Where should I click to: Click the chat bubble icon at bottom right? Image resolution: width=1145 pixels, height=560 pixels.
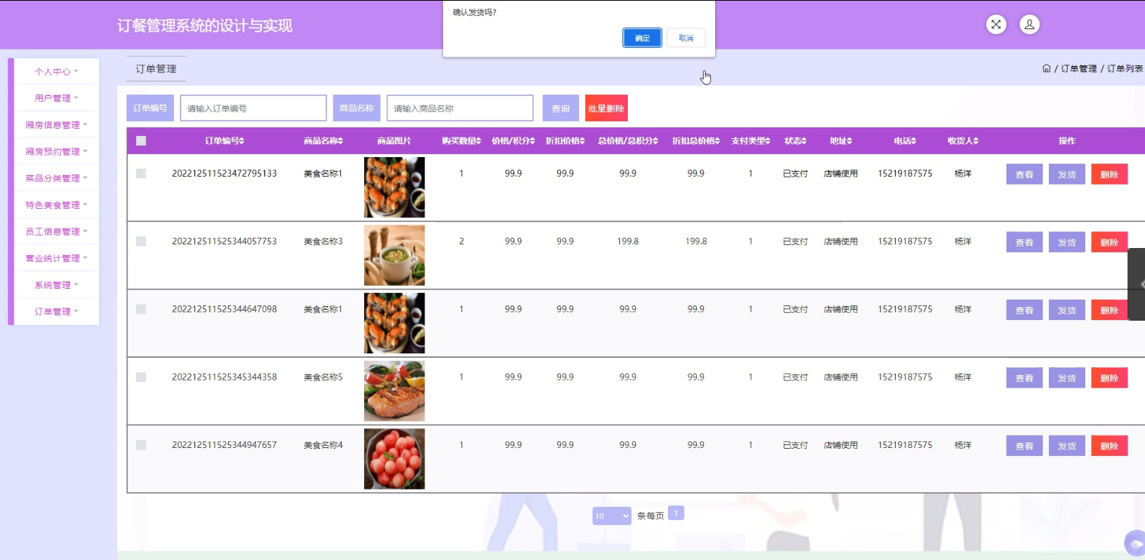coord(1135,543)
